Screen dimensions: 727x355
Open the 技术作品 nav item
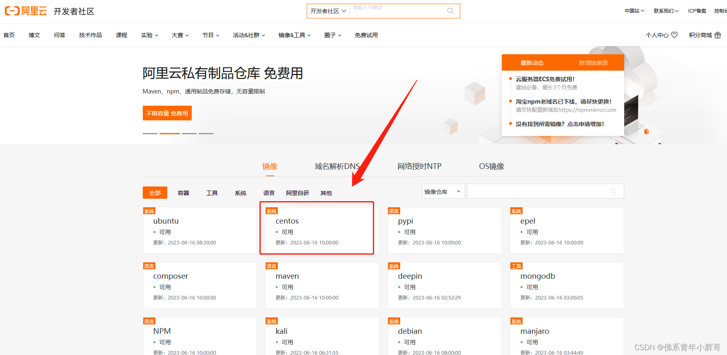pos(91,35)
